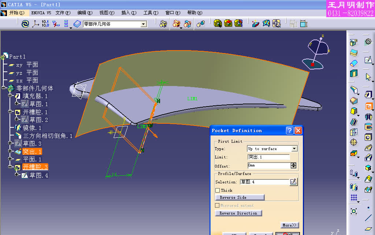Click the blue plane icon beside body combo
This screenshot has width=375, height=235.
click(77, 24)
